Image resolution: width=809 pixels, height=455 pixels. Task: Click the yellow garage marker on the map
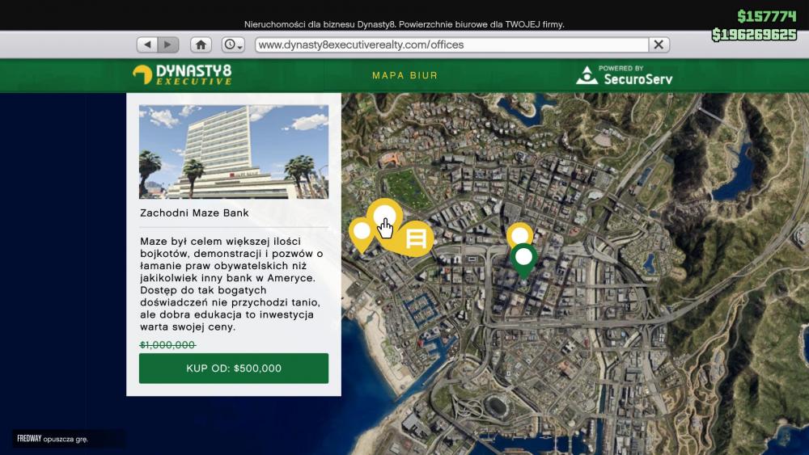(416, 238)
